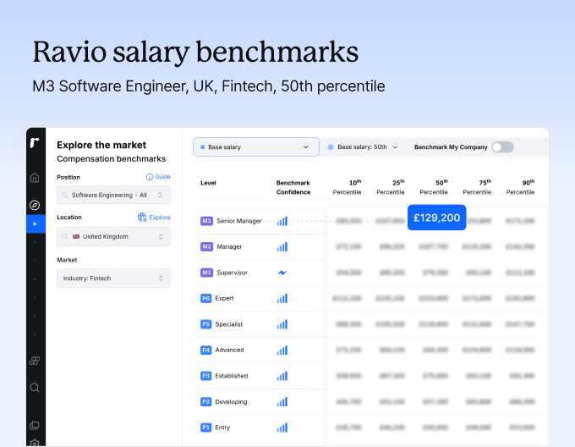Open the search magnifier icon in the sidebar
Viewport: 575px width, 447px height.
(x=35, y=388)
